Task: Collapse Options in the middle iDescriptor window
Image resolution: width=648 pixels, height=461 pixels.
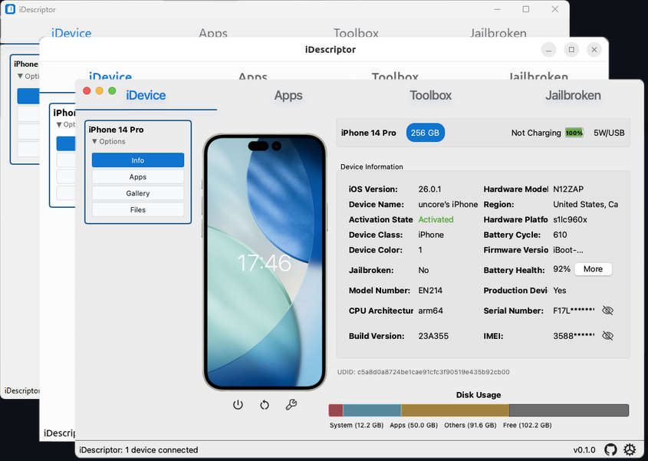Action: (66, 124)
